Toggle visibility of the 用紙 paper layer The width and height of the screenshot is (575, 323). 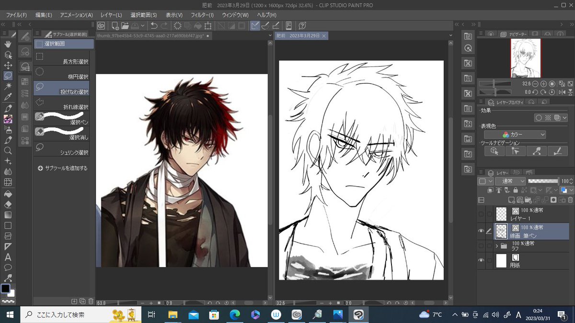tap(481, 260)
